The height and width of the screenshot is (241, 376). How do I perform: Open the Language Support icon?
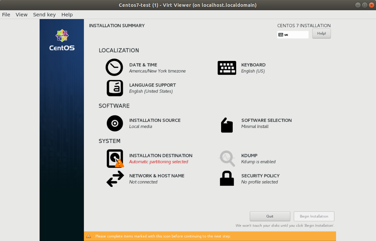(x=115, y=88)
